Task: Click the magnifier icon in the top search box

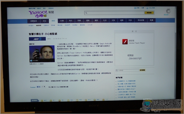Action: (x=86, y=13)
